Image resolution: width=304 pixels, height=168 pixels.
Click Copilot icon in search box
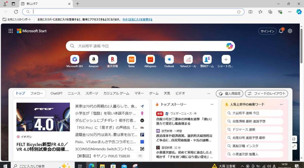click(230, 46)
